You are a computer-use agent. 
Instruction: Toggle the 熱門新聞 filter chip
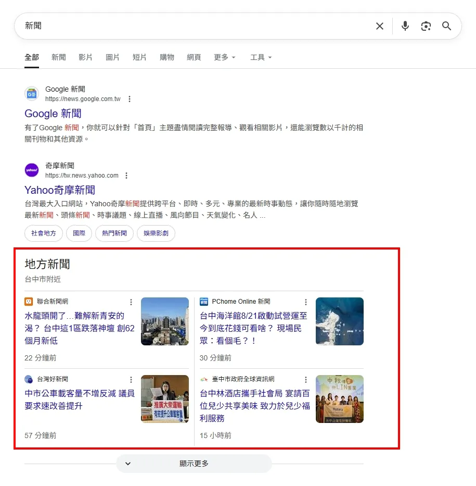tap(114, 233)
